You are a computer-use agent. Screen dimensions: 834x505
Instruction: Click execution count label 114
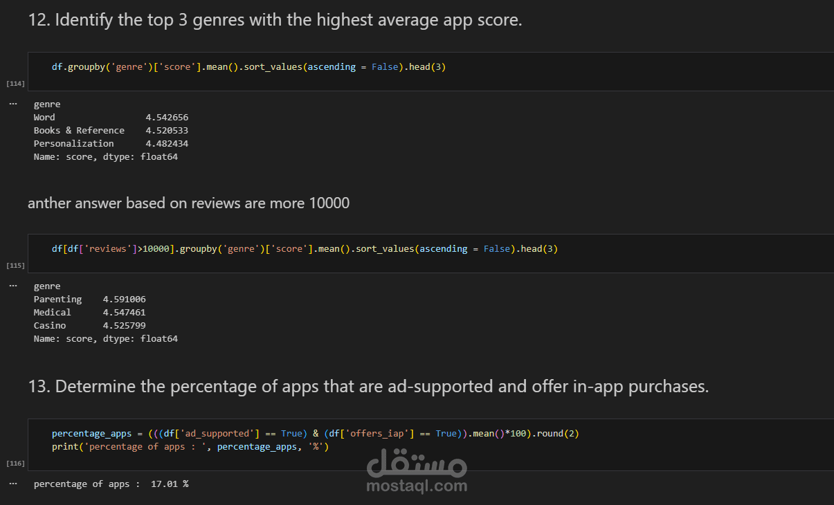coord(15,84)
